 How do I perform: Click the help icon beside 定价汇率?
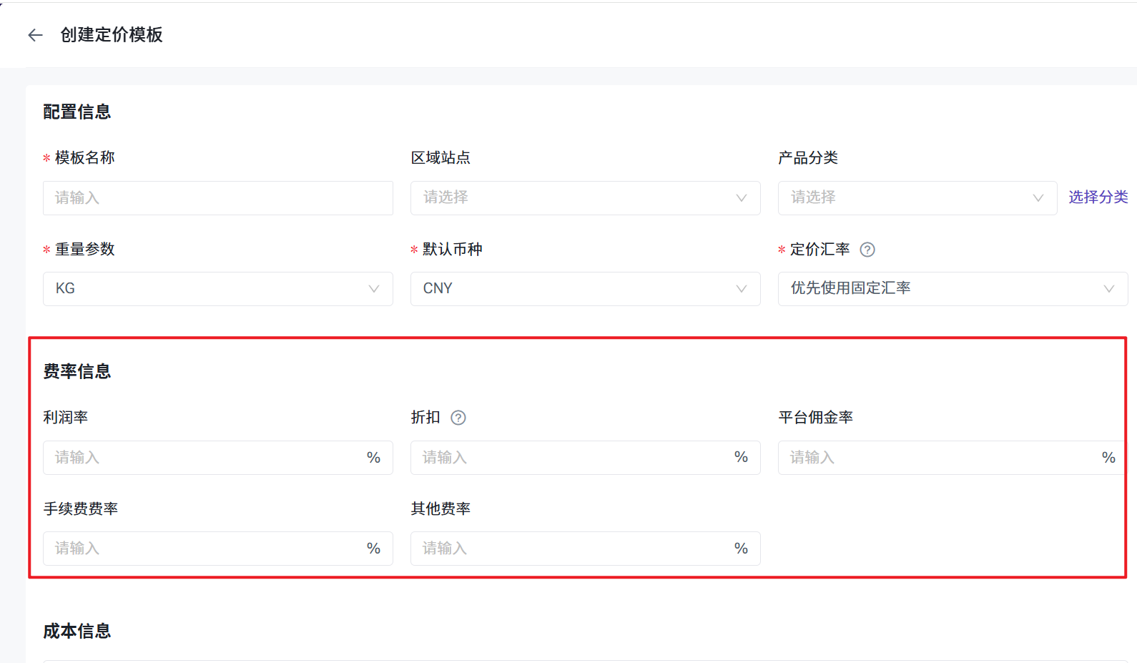pyautogui.click(x=867, y=250)
